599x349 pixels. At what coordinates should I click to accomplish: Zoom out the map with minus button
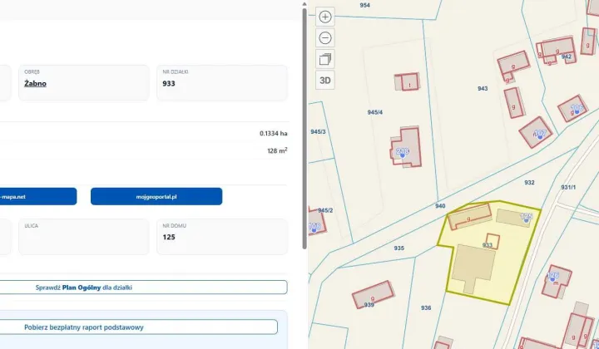tap(325, 37)
